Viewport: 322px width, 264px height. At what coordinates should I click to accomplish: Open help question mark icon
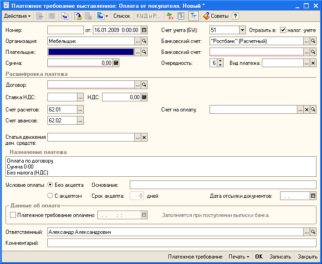[235, 16]
